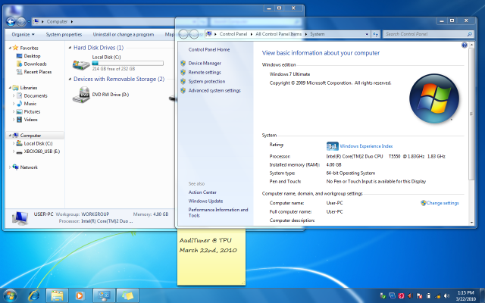
Task: Click Show desktop button at taskbar end
Action: click(x=482, y=295)
